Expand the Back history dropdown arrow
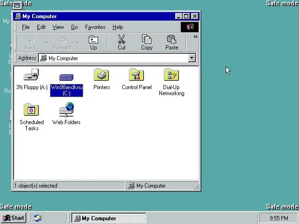 [x=47, y=43]
